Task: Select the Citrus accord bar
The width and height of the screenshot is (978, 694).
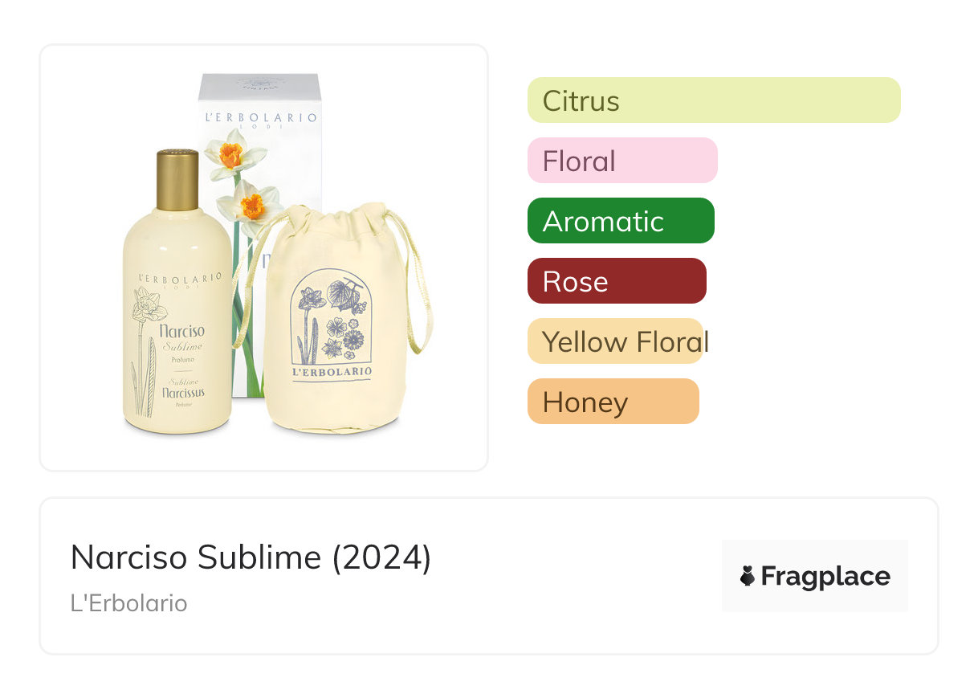Action: pyautogui.click(x=713, y=100)
